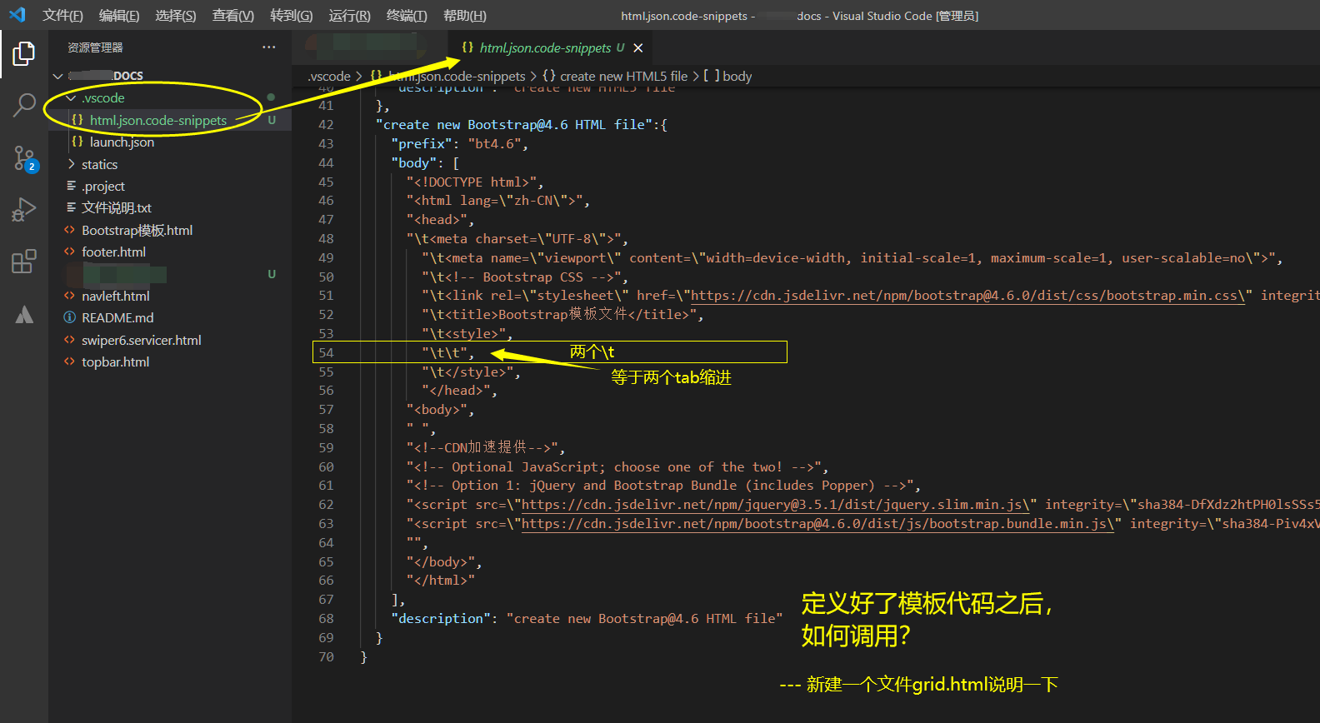Click the README.md info file icon
The width and height of the screenshot is (1320, 723).
coord(70,317)
